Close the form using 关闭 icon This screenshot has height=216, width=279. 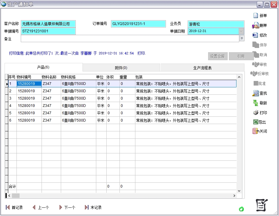(x=255, y=131)
